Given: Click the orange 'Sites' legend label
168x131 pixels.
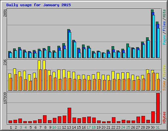Looking at the screenshot, I should click(x=164, y=86).
